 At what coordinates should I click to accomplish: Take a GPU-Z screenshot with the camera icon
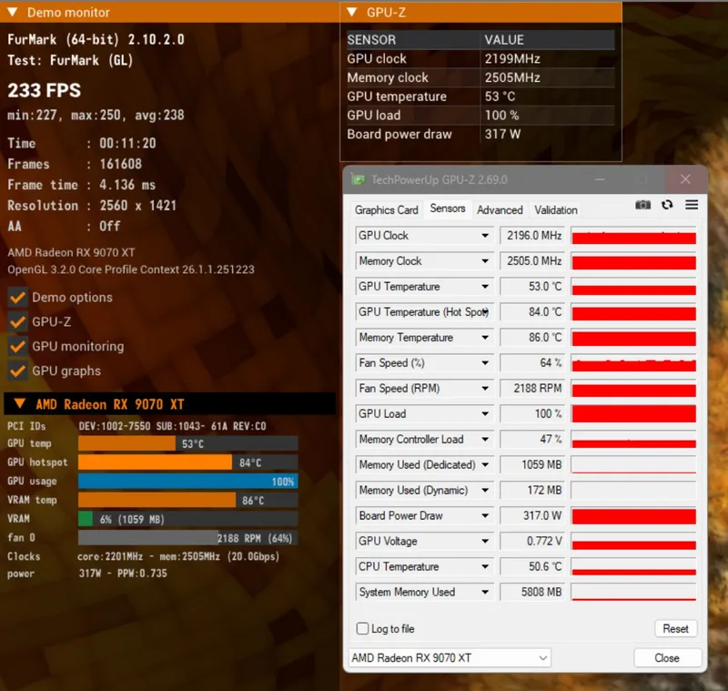click(x=642, y=205)
